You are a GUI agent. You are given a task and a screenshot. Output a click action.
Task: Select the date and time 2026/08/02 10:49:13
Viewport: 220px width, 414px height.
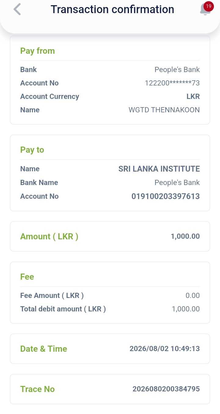pos(165,349)
